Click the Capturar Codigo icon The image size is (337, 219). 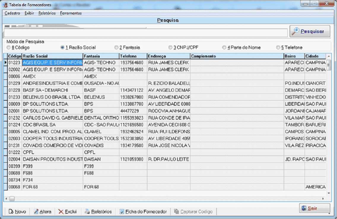pos(177,212)
